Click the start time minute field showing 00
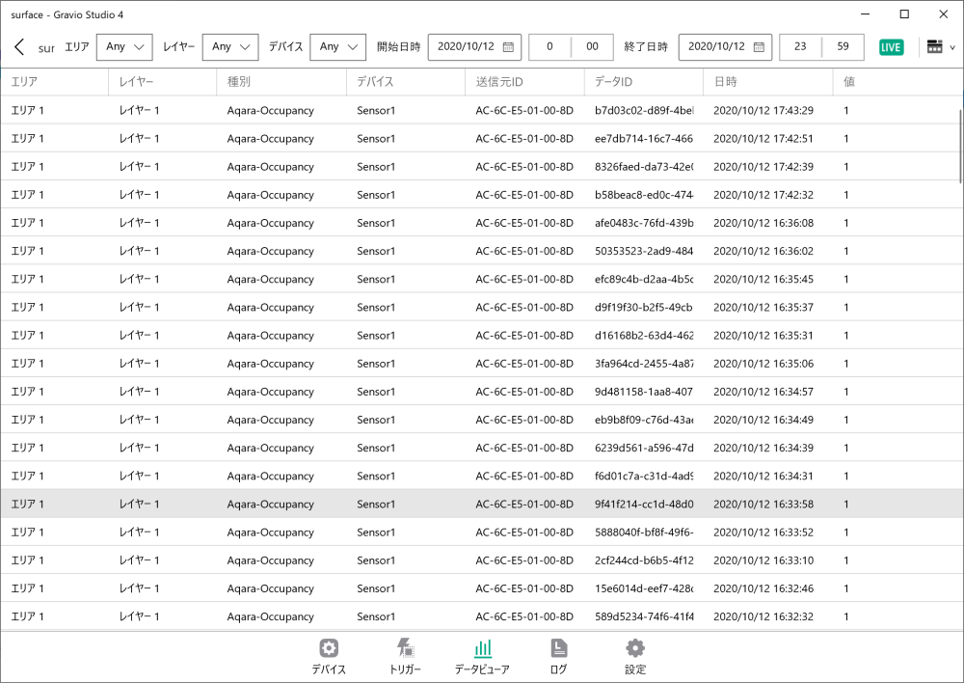Screen dimensions: 964x683 [x=591, y=46]
